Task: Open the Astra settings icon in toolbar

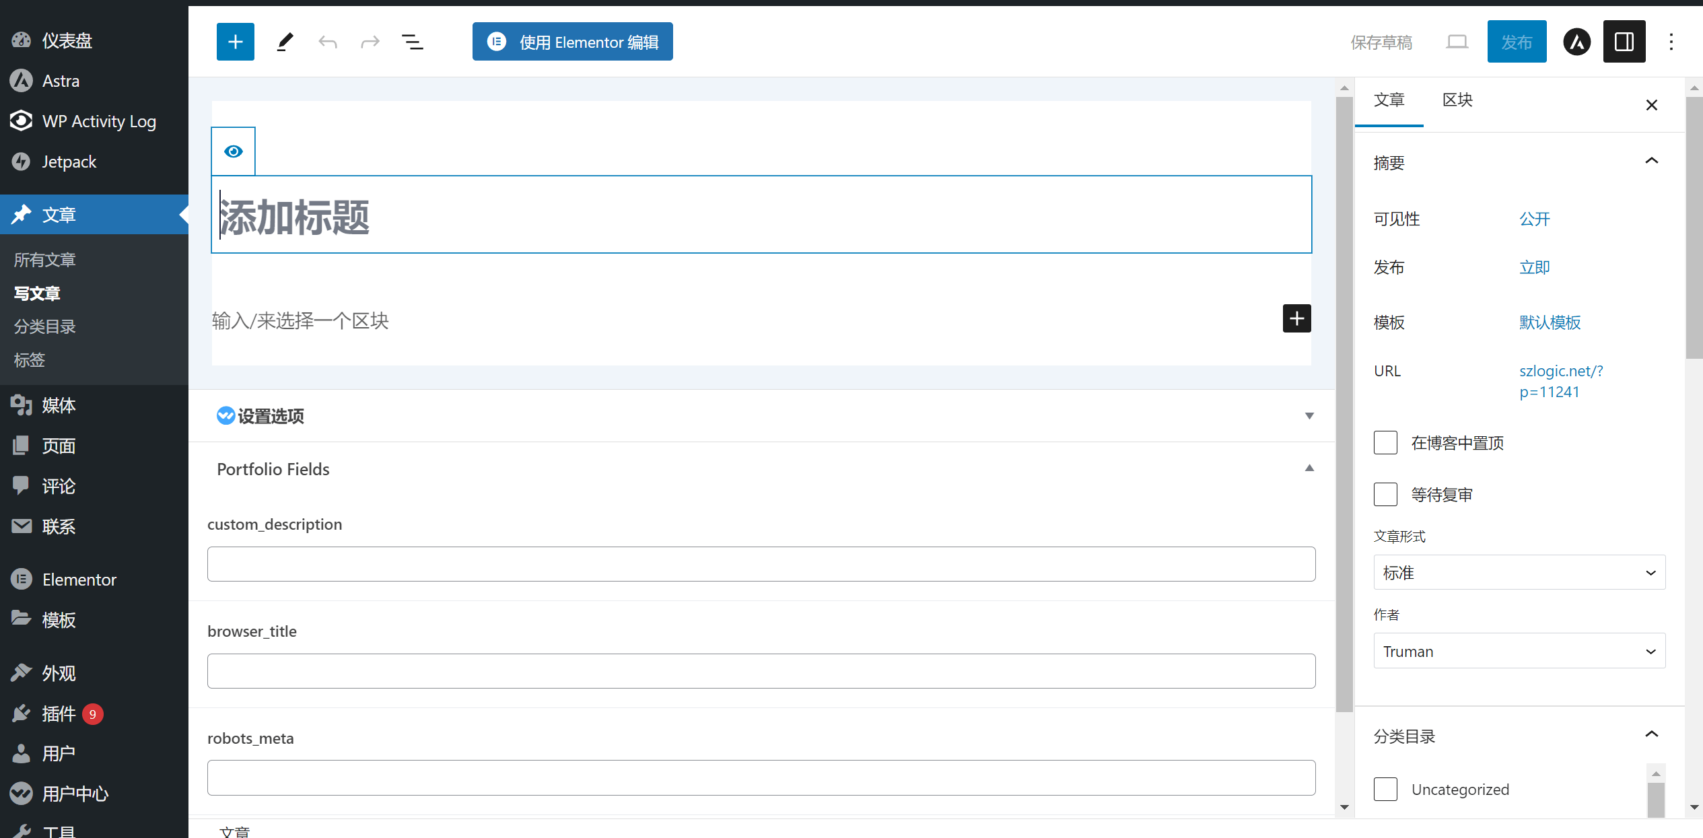Action: [1576, 42]
